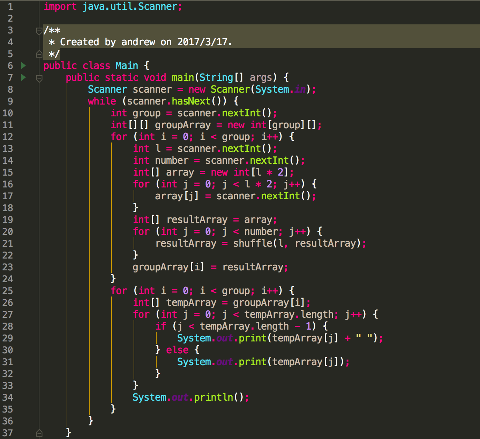Click the 'while' keyword on line 9
This screenshot has height=439, width=480.
(102, 101)
